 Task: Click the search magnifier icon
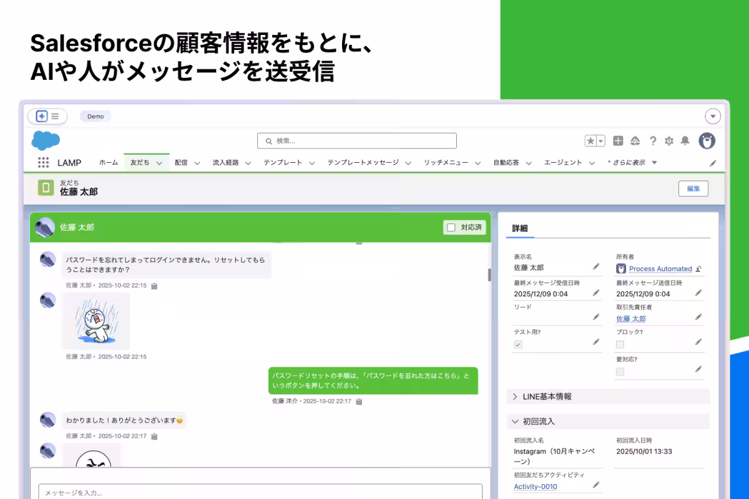tap(267, 140)
